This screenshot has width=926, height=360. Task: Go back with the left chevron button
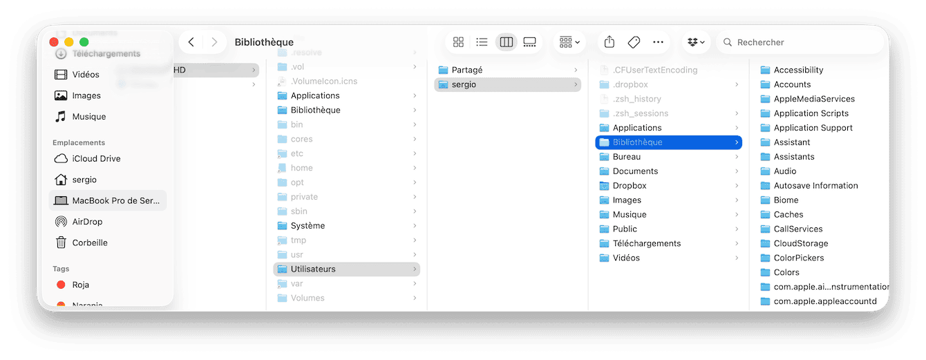click(191, 42)
